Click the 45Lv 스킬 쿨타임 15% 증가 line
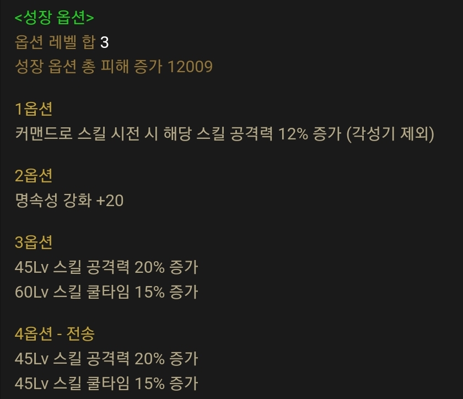 [106, 384]
